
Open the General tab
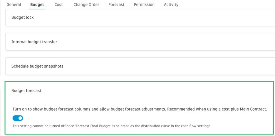tap(14, 5)
